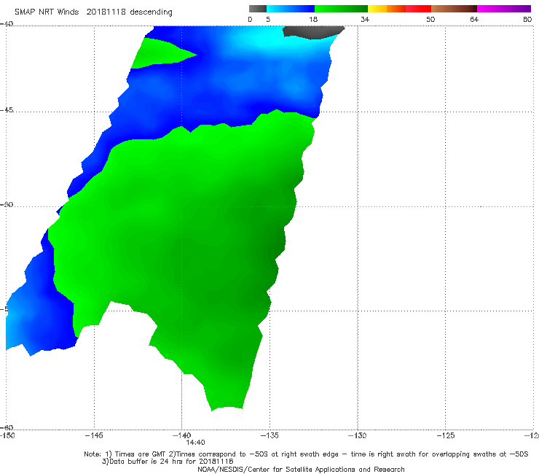Screen dimensions: 539x474
Task: Click the color bar label "80"
Action: pyautogui.click(x=527, y=20)
